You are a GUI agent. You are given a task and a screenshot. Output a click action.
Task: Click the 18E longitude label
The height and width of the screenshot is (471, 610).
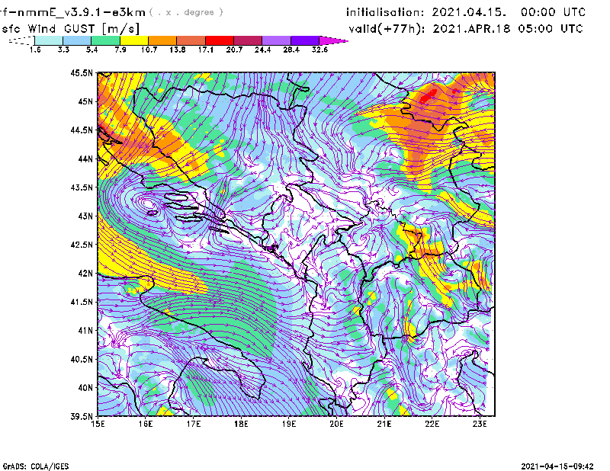[241, 424]
